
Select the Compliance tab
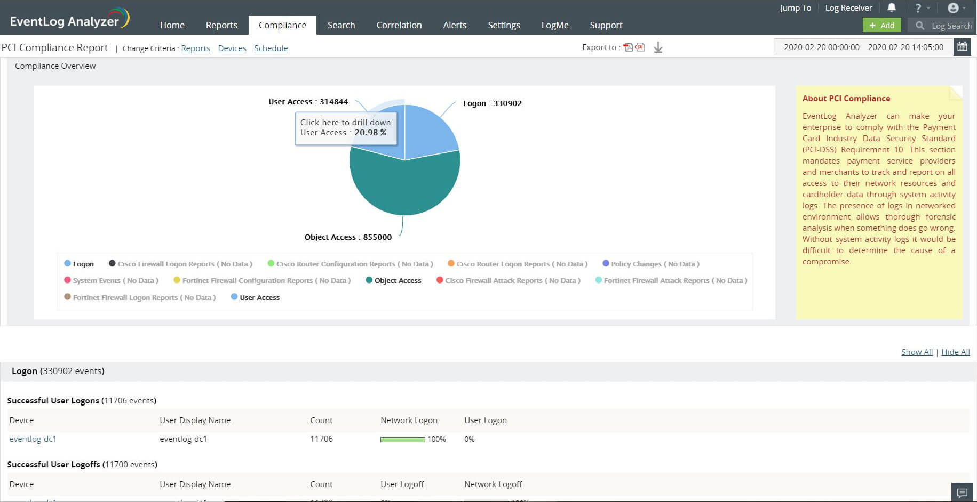click(282, 25)
